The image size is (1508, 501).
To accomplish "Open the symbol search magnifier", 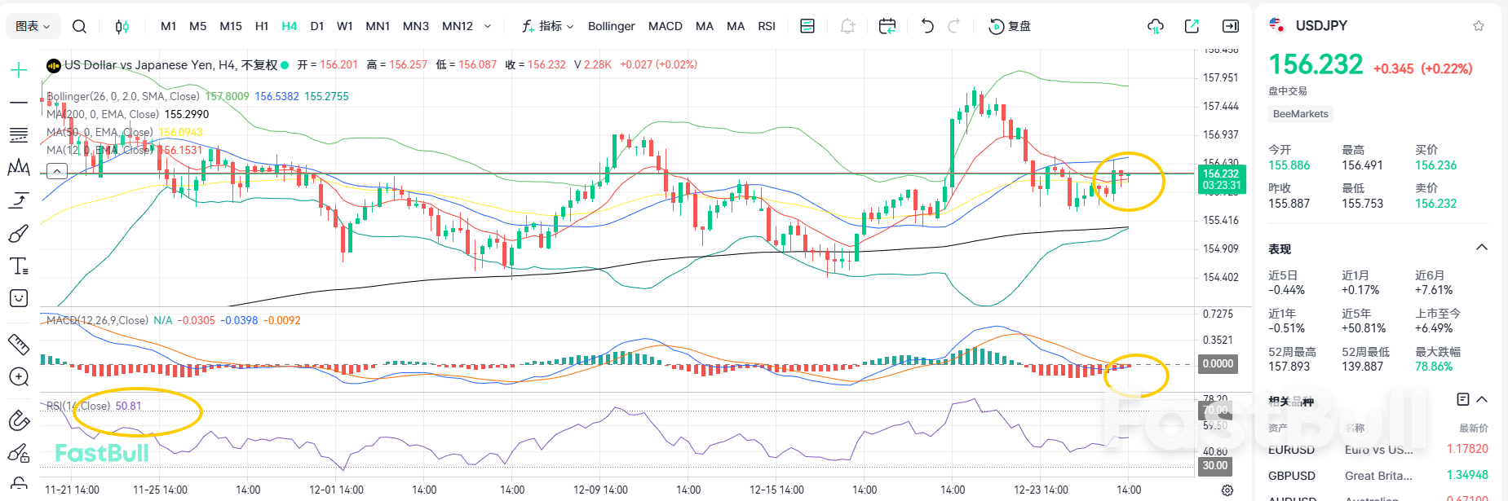I will [79, 26].
